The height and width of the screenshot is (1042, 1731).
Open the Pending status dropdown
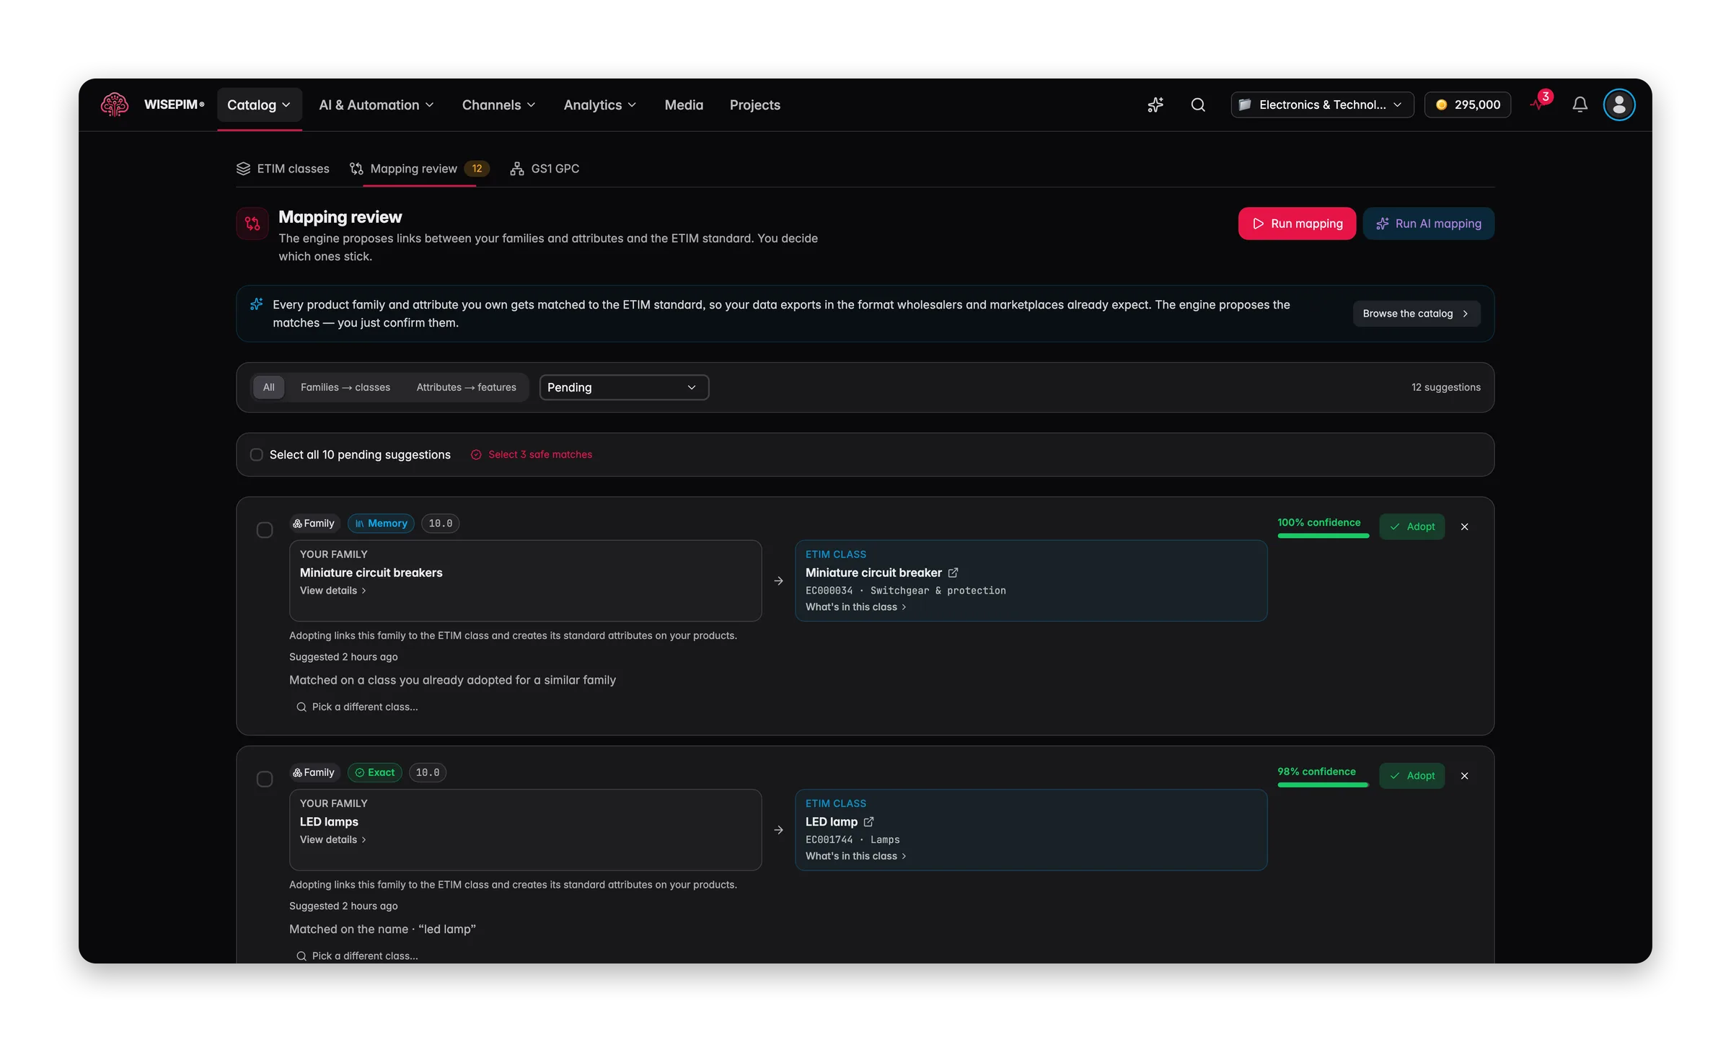pyautogui.click(x=624, y=387)
